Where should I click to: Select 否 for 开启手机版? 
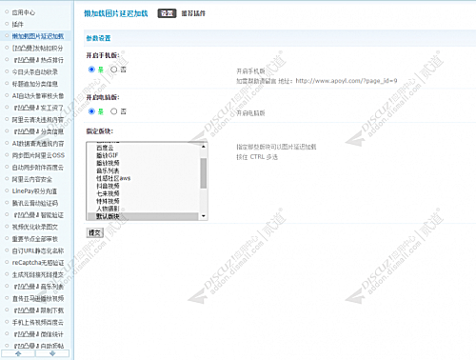tap(114, 70)
